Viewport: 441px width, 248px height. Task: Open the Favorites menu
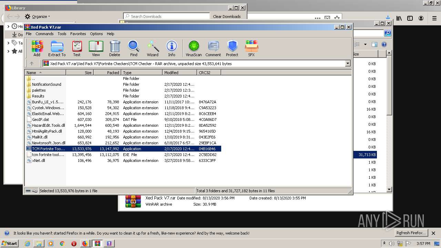[78, 34]
